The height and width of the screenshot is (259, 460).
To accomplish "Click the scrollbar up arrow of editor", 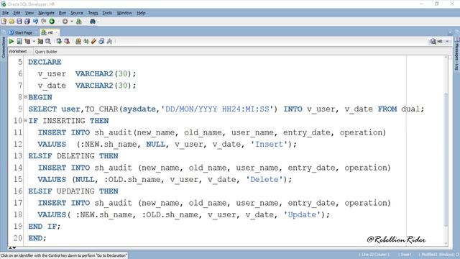I will coord(446,57).
